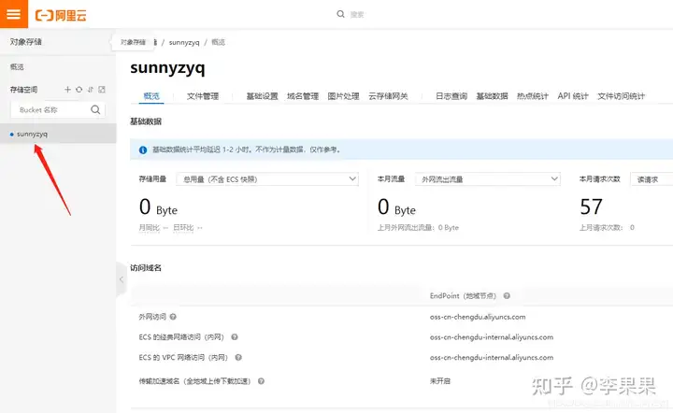Click the 对象存储 sidebar heading

[x=26, y=42]
